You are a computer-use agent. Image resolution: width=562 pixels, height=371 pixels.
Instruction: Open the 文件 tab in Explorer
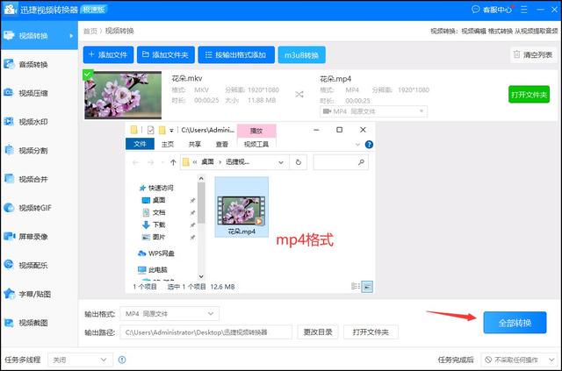point(140,144)
